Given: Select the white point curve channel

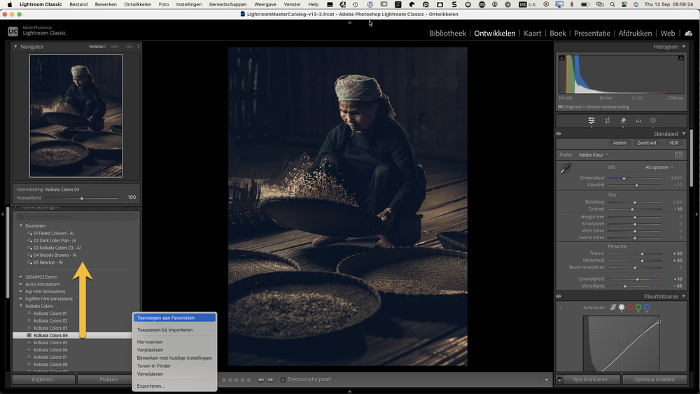Looking at the screenshot, I should click(622, 307).
